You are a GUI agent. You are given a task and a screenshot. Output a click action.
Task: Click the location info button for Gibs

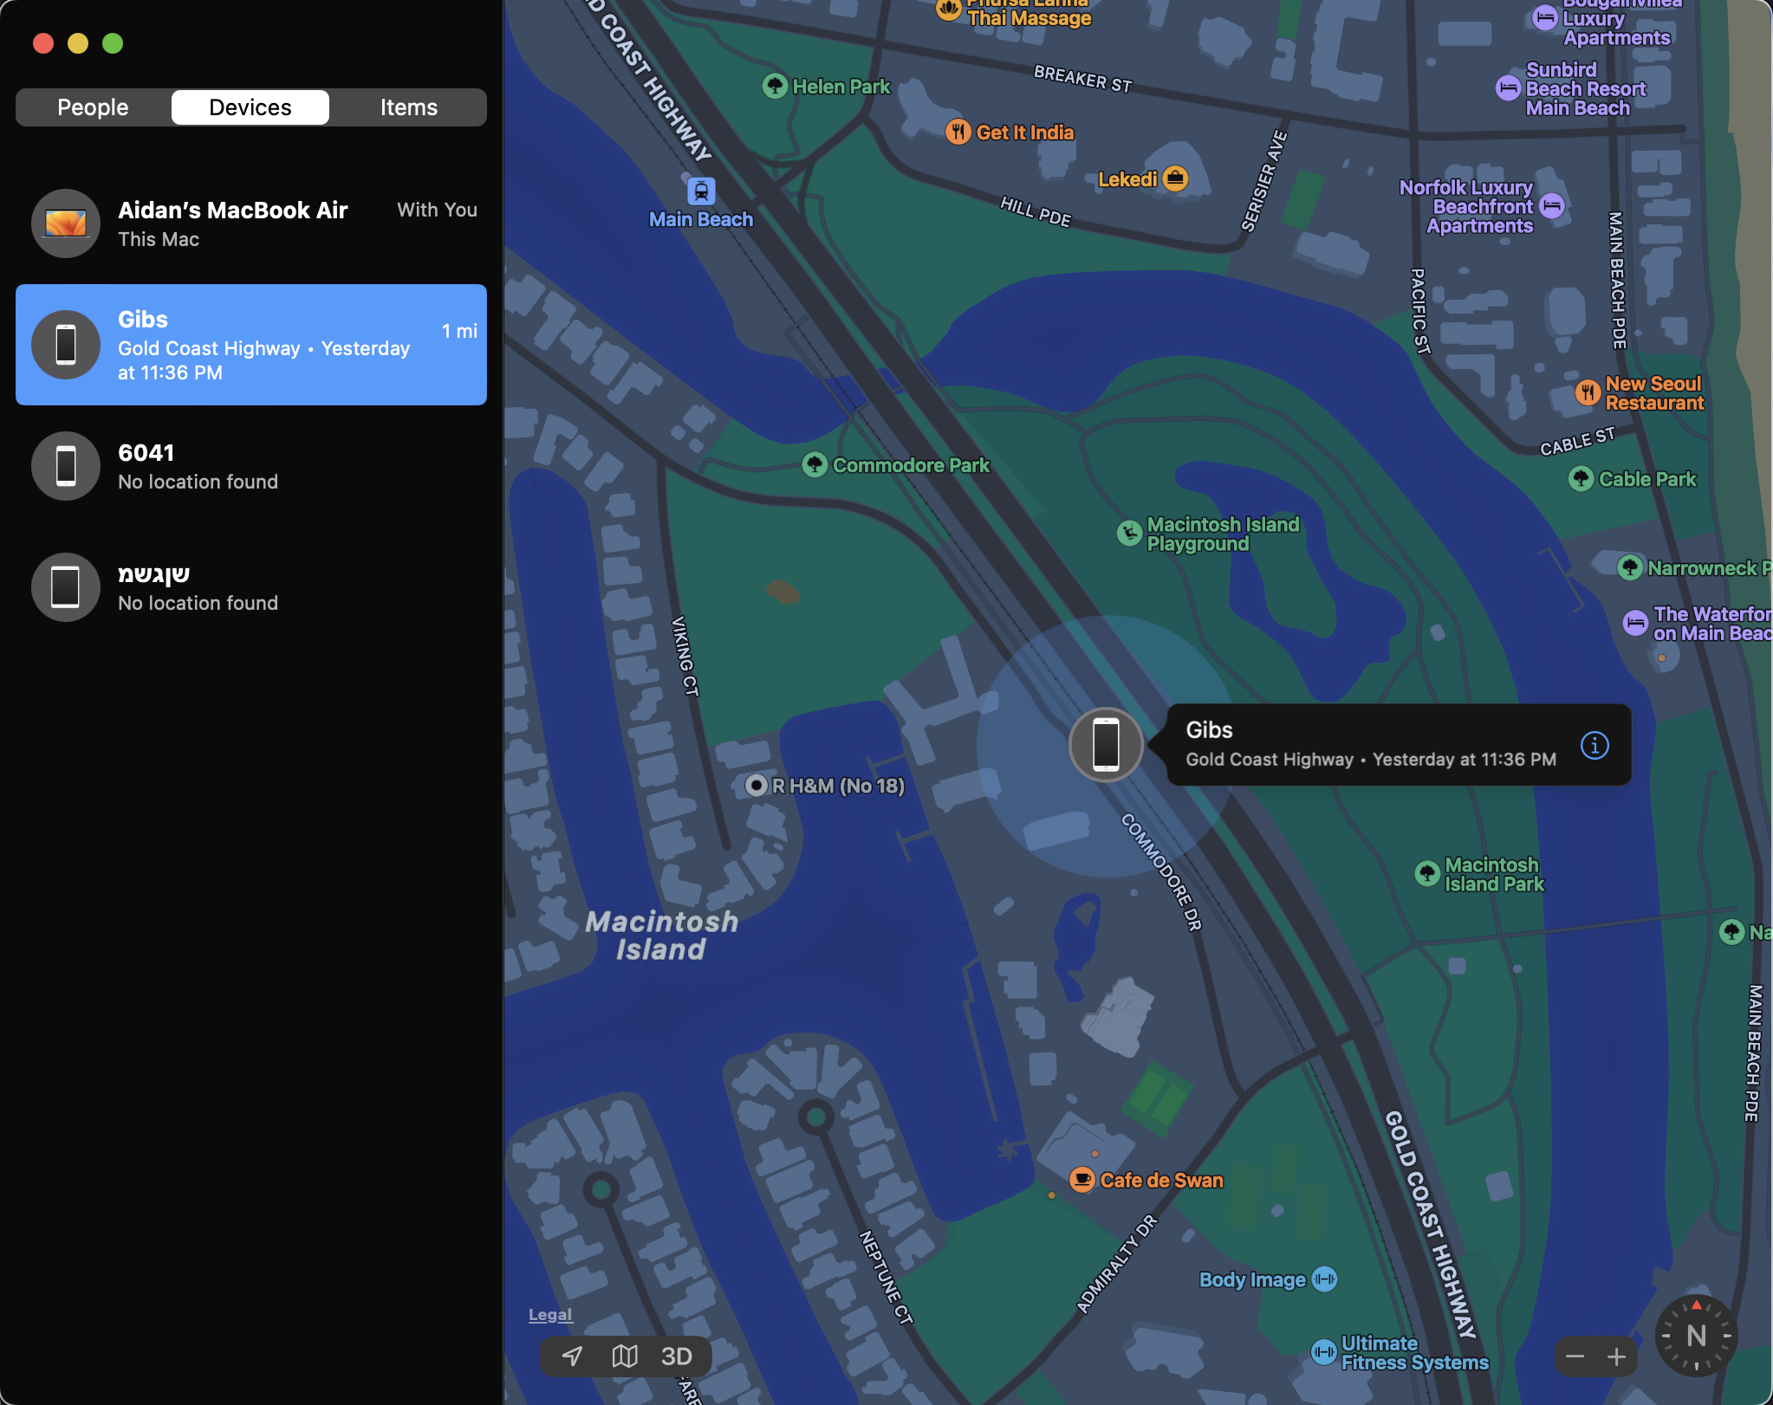pos(1594,745)
